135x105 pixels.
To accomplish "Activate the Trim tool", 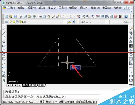I will (131, 67).
